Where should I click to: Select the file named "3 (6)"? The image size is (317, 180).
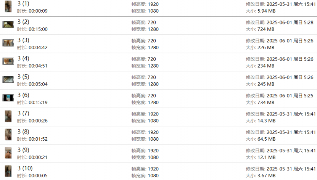click(x=23, y=95)
